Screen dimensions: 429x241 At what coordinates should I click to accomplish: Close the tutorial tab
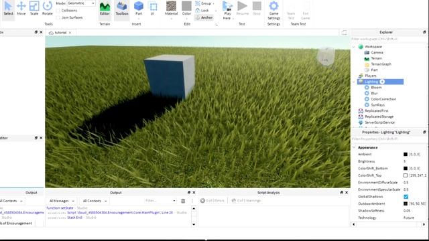click(x=70, y=33)
